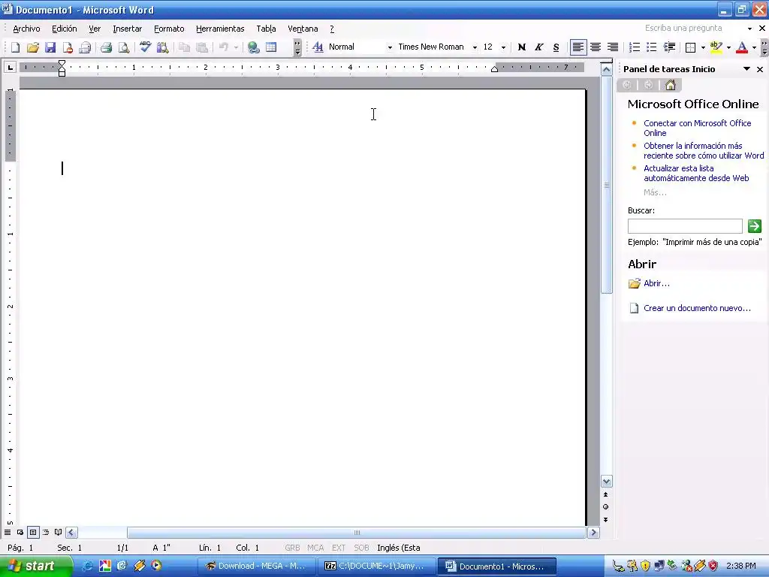
Task: Click the Abrir... link in task pane
Action: coord(656,283)
